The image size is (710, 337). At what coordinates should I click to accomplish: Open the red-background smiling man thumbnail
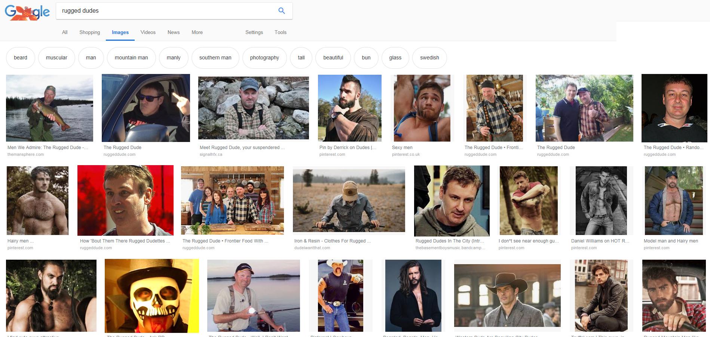(125, 200)
